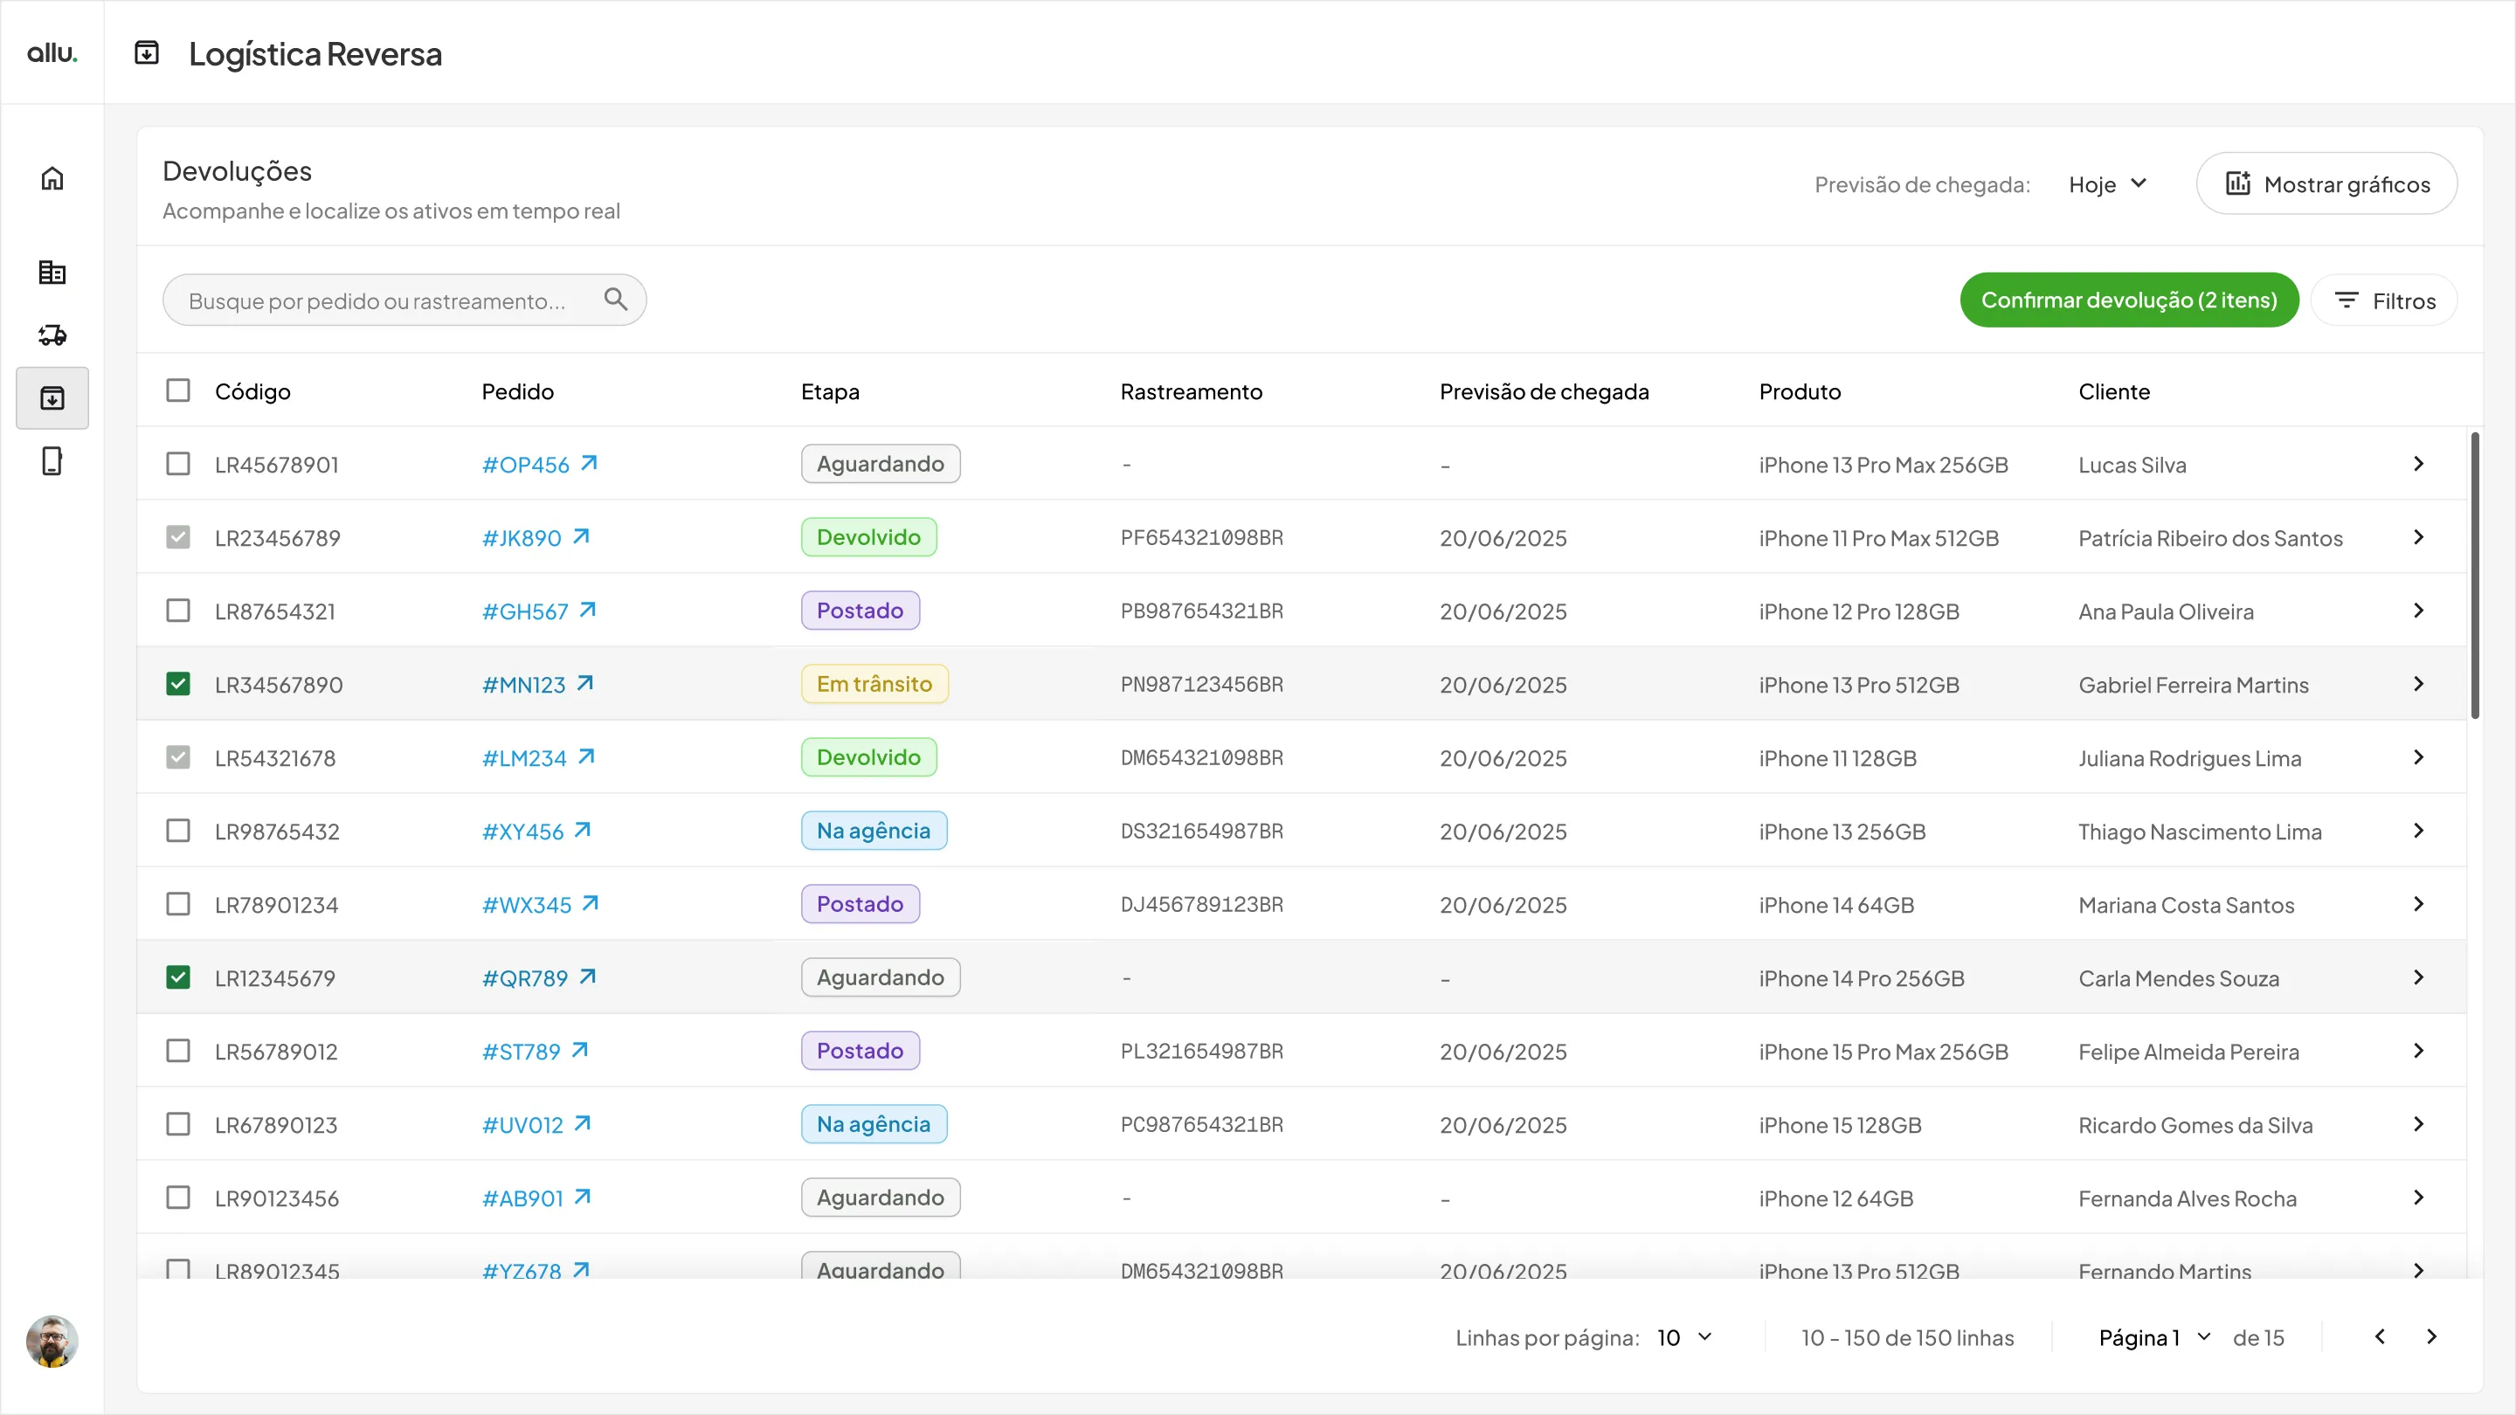Check the LR45678901 row checkbox

[177, 464]
